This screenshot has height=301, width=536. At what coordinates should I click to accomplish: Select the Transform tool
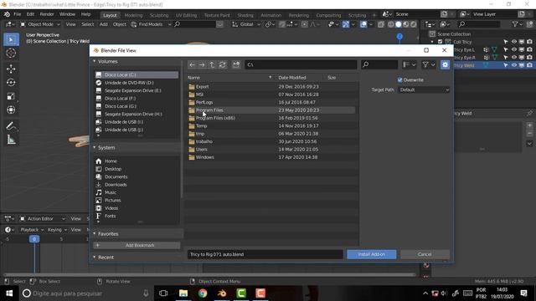tap(11, 110)
